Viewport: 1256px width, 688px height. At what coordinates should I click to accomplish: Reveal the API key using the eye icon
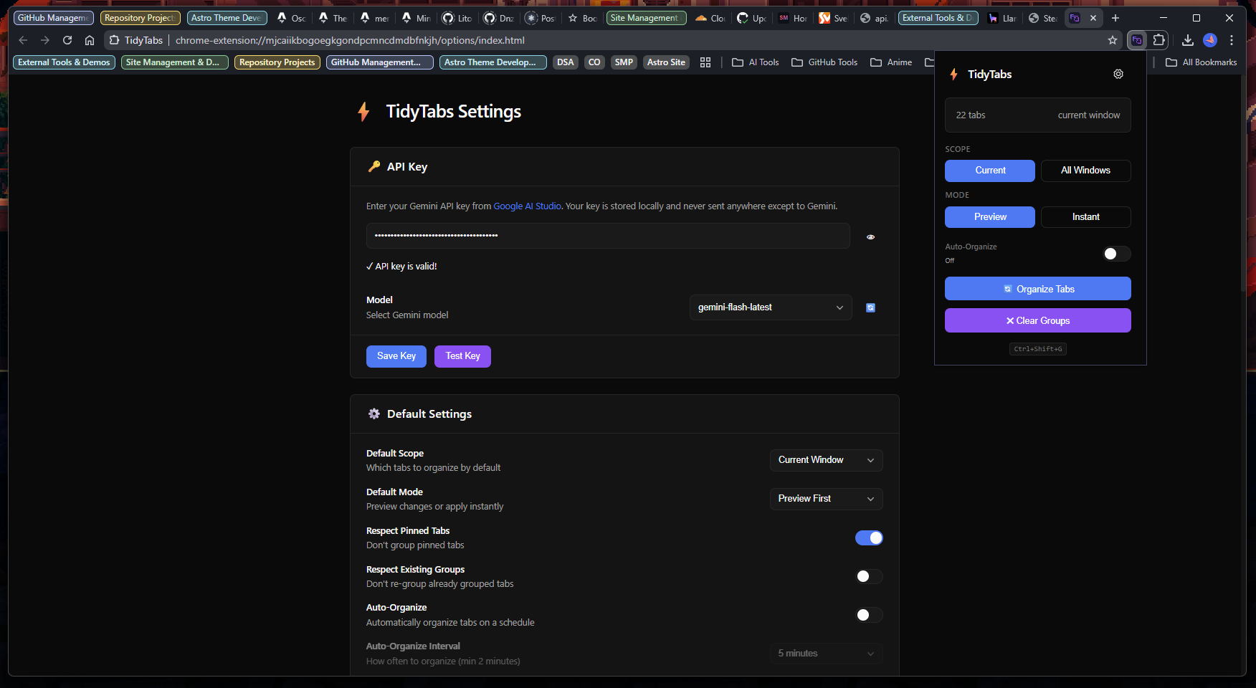[x=870, y=236]
